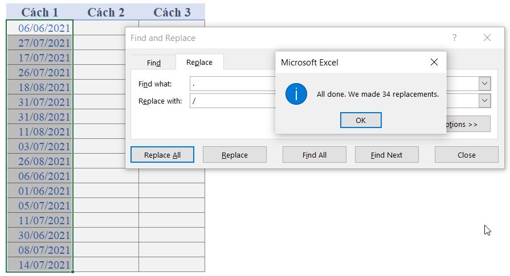510x276 pixels.
Task: Click the cell with date 14/07/2021
Action: [x=40, y=265]
